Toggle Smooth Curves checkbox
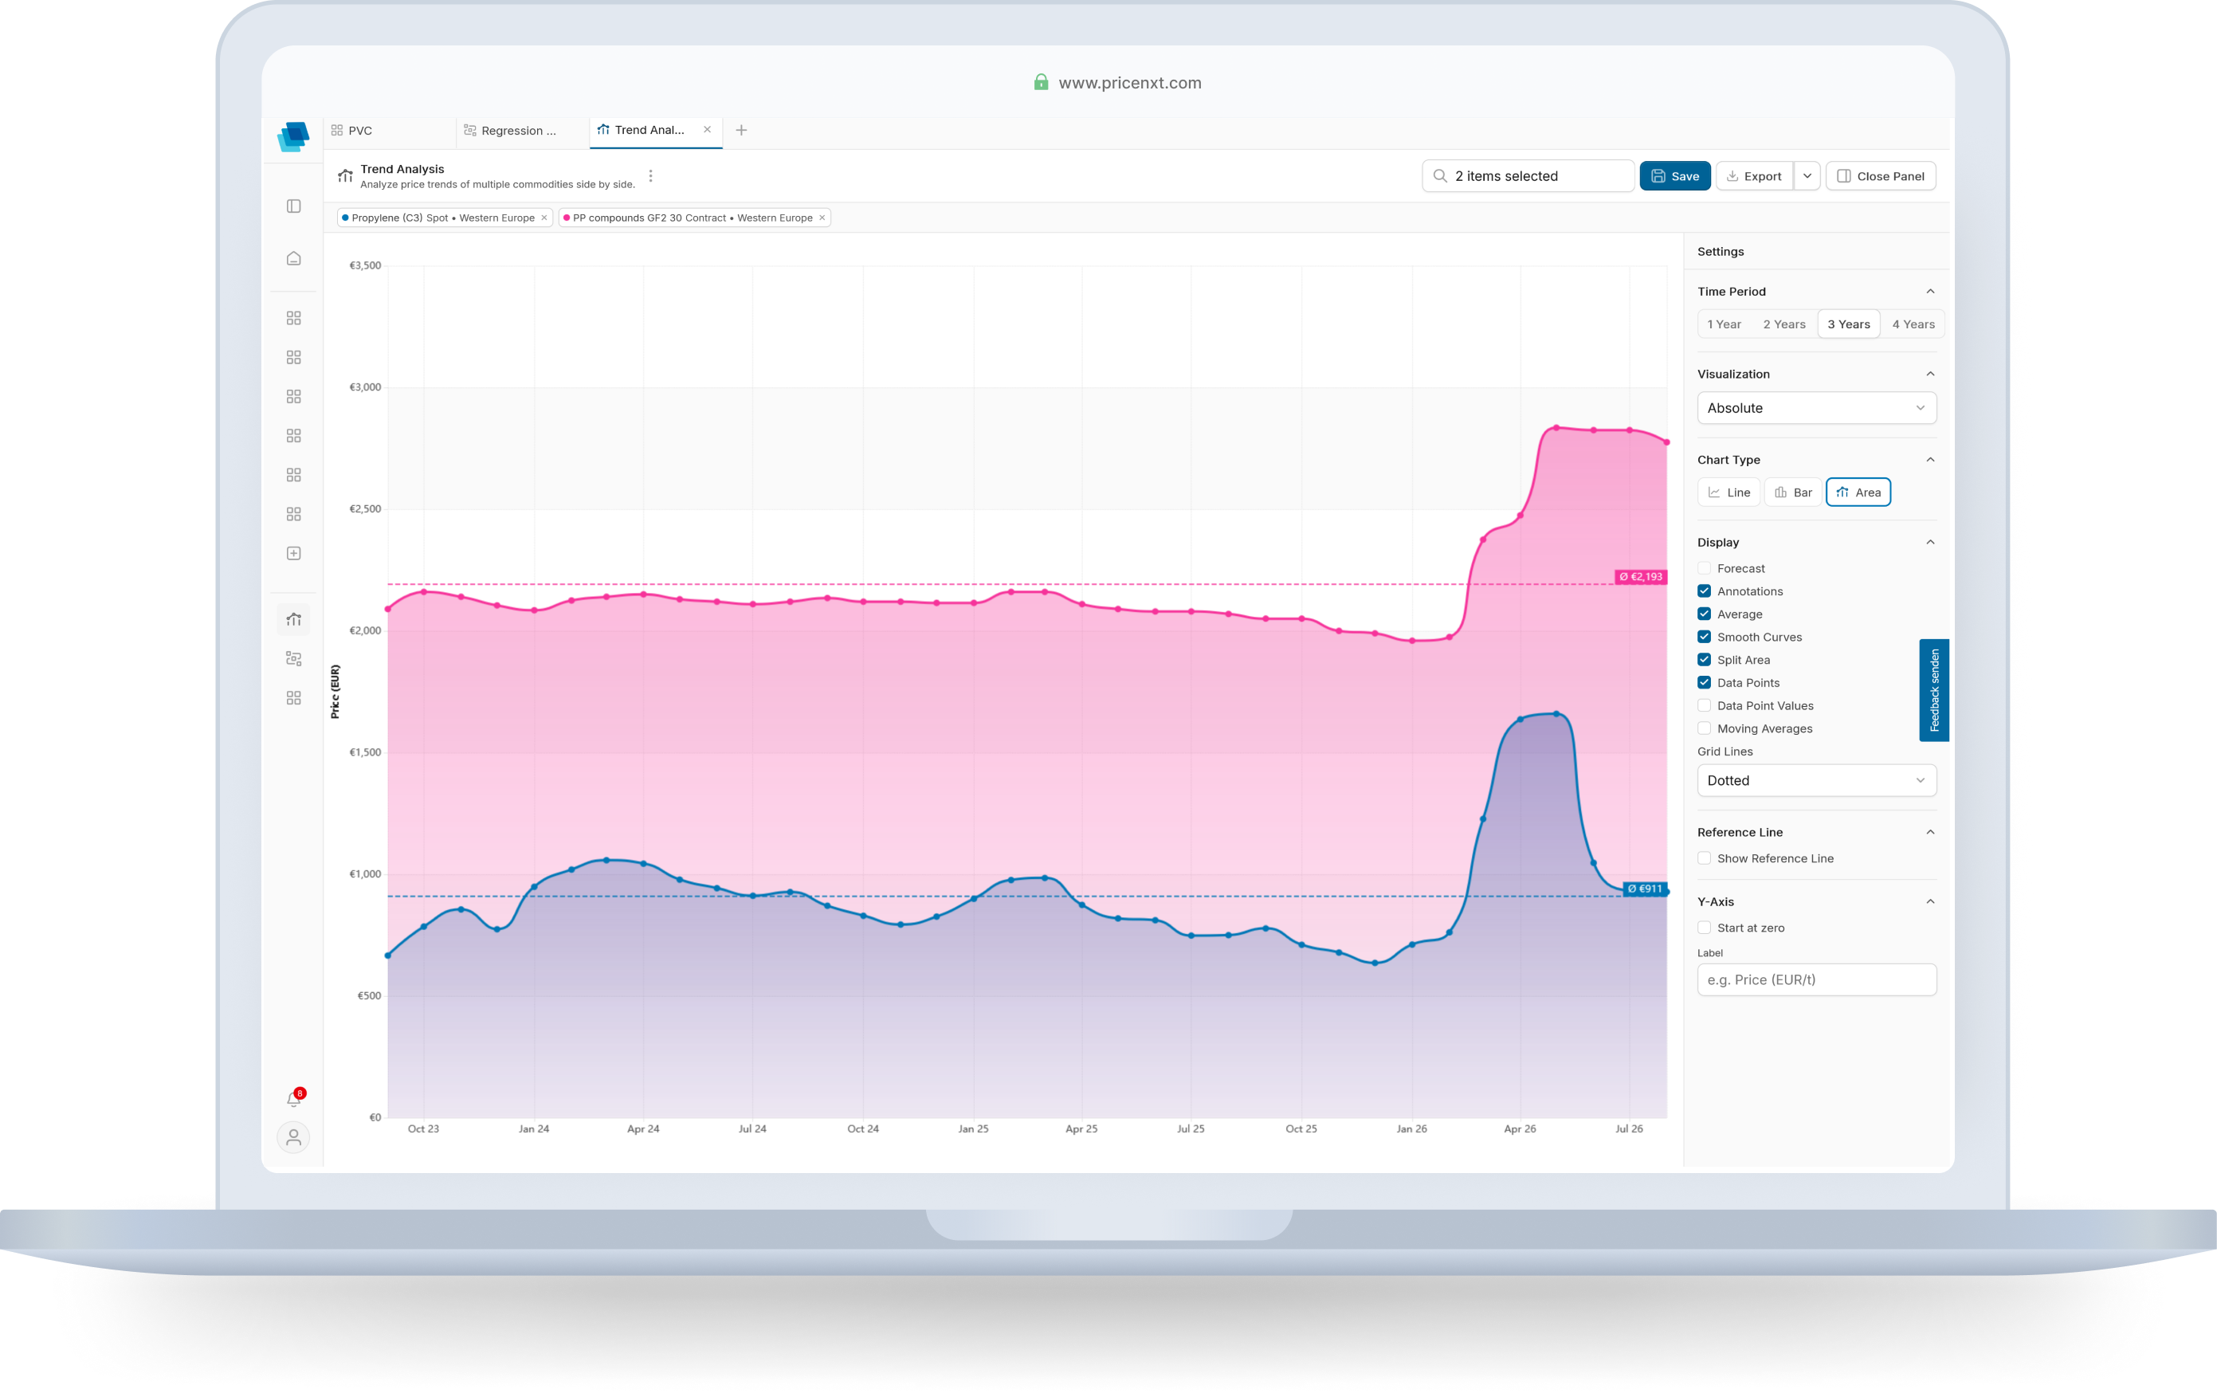 [1704, 638]
